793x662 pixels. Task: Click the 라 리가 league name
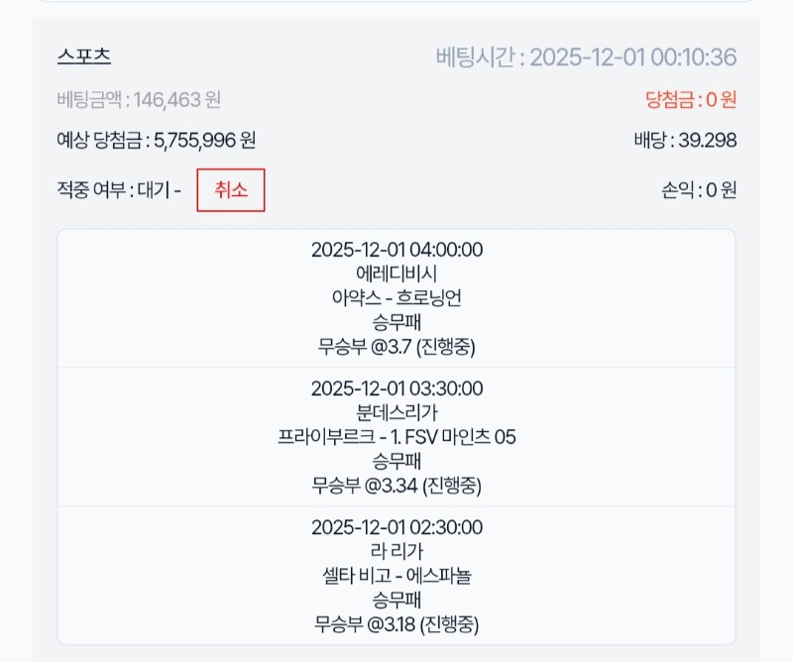(x=396, y=551)
